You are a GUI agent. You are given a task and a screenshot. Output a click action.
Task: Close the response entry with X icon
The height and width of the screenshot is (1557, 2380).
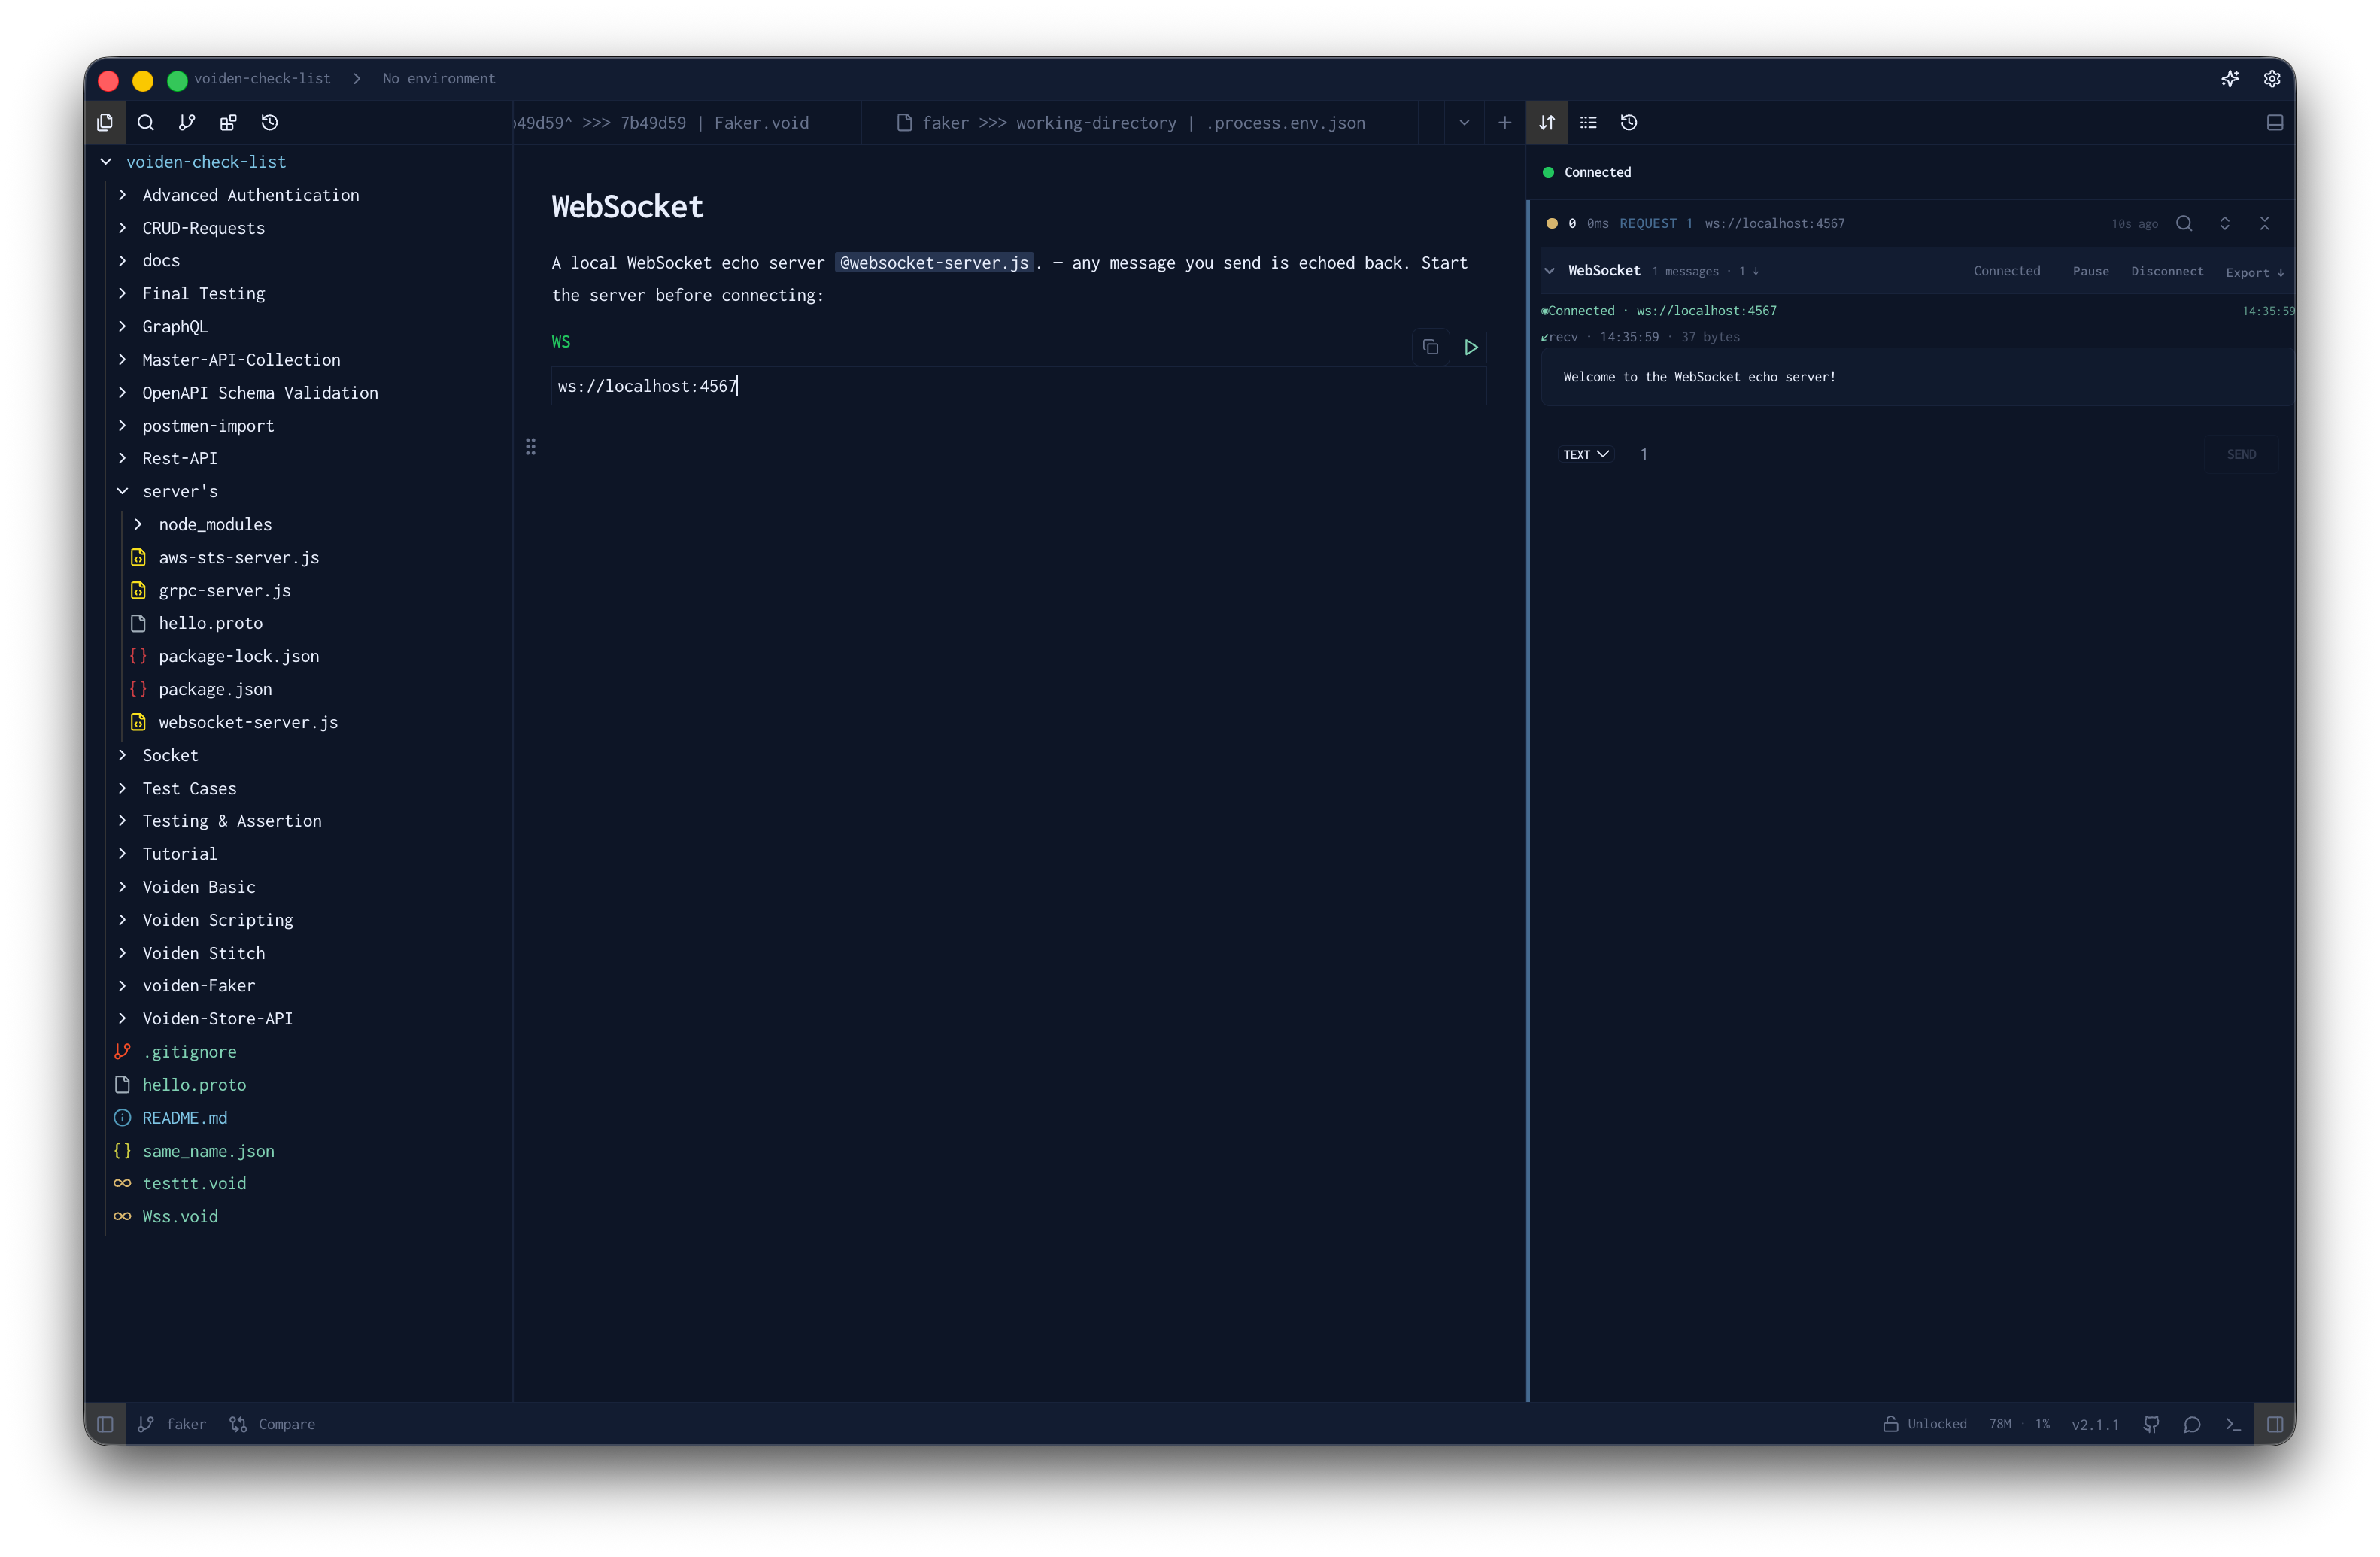(x=2265, y=223)
